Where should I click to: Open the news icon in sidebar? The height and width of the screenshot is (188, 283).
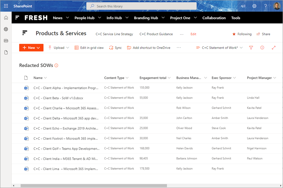pos(6,41)
